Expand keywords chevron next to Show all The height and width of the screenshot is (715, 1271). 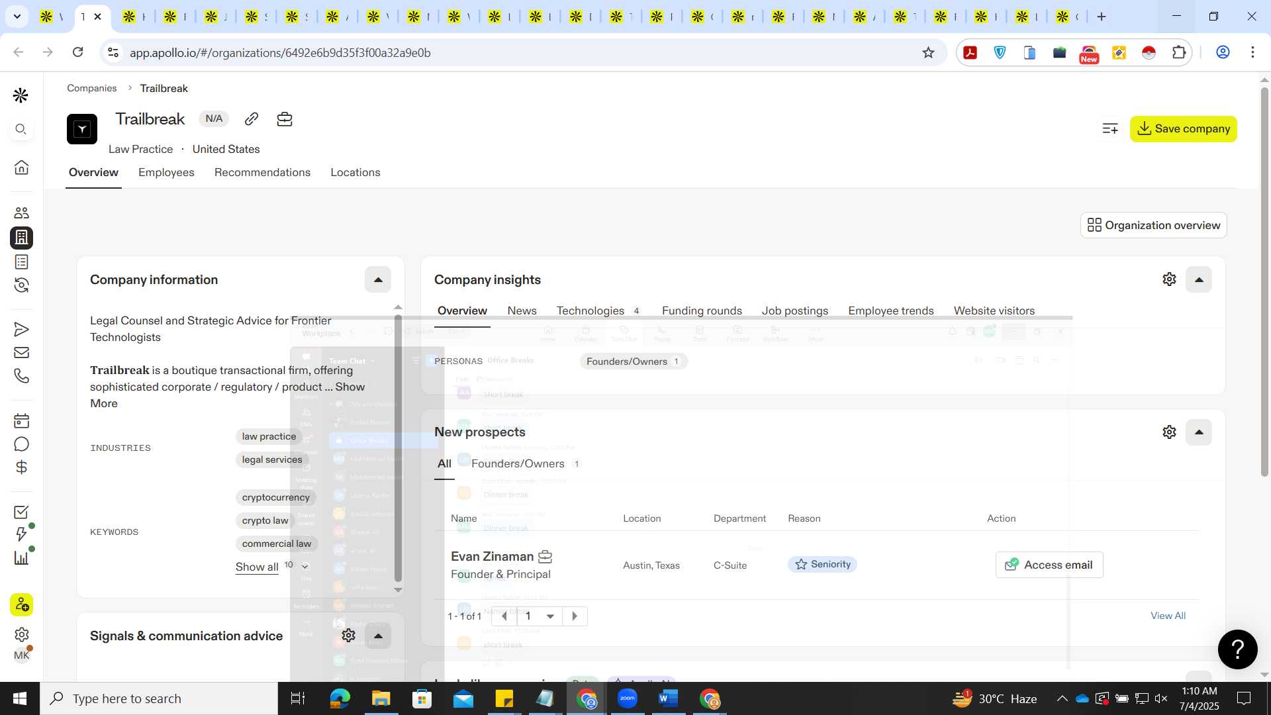pos(305,567)
